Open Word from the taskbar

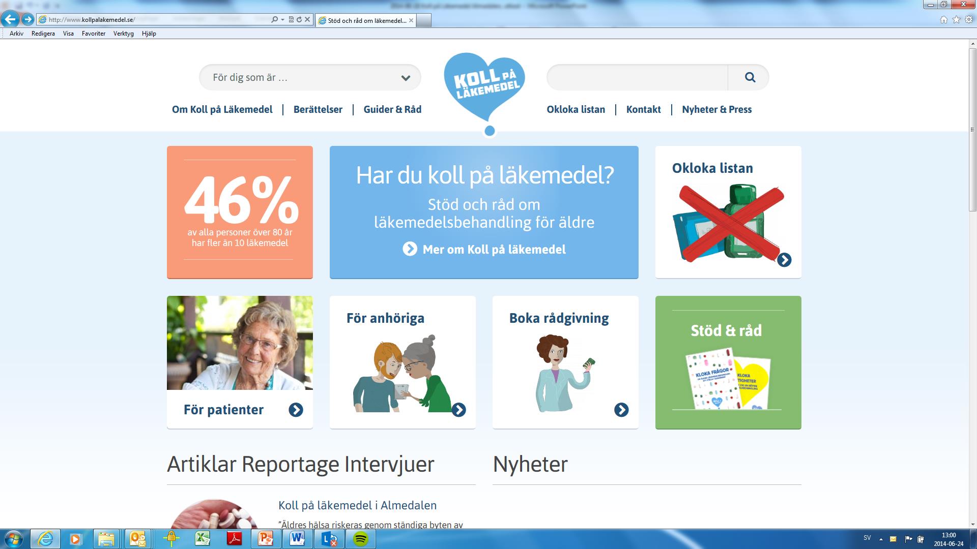(x=297, y=538)
